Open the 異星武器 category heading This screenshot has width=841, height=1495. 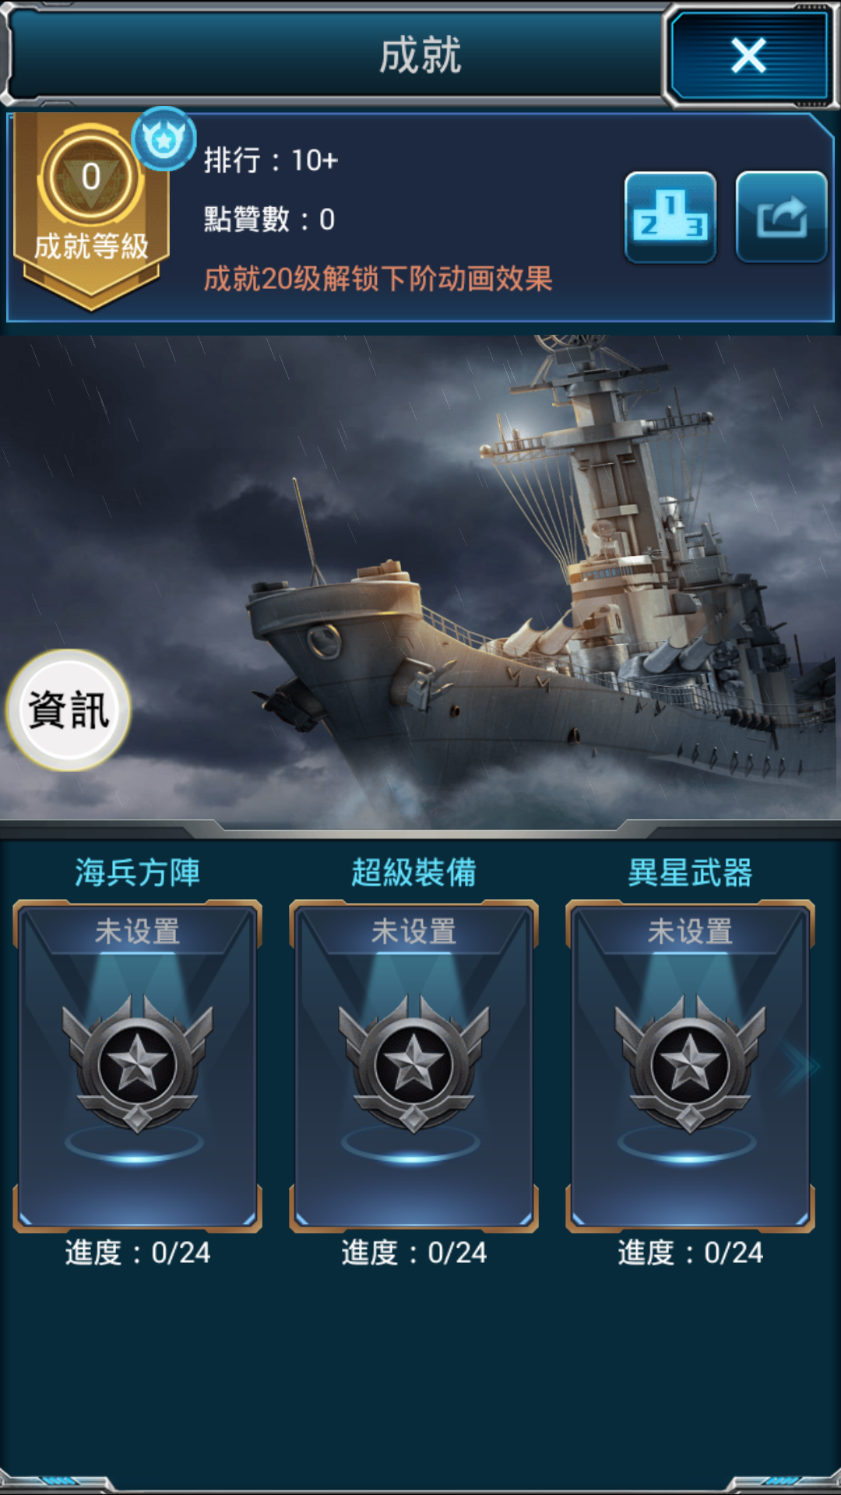click(691, 873)
